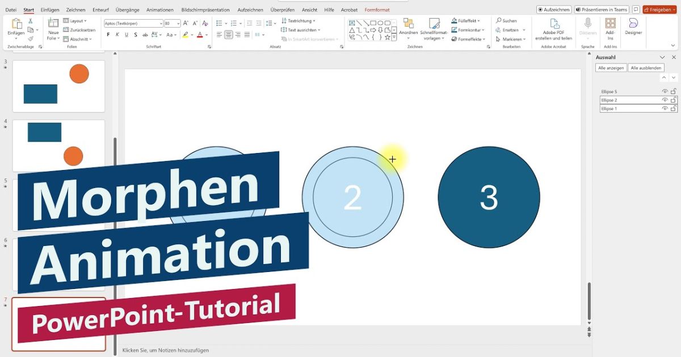Open the Anordnen tool in Zeichnen
The image size is (681, 357).
pyautogui.click(x=409, y=29)
